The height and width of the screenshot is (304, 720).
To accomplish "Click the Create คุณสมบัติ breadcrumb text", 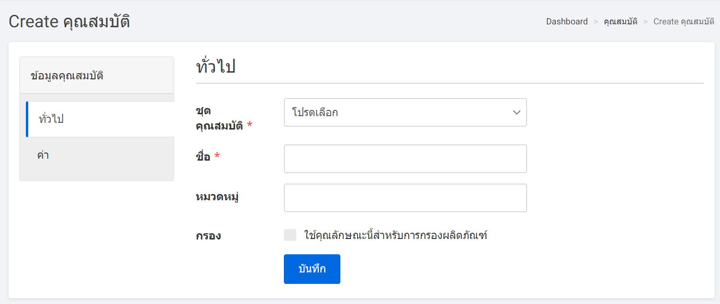I will click(x=684, y=22).
